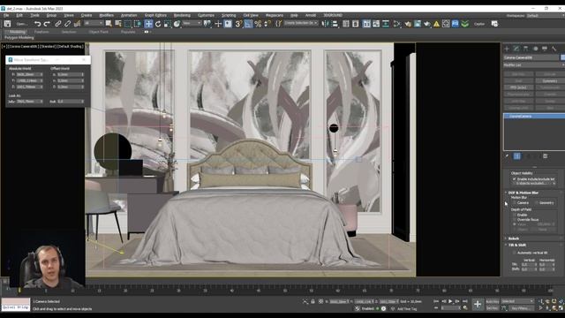
Task: Open the key filter Selected dropdown
Action: pyautogui.click(x=517, y=301)
